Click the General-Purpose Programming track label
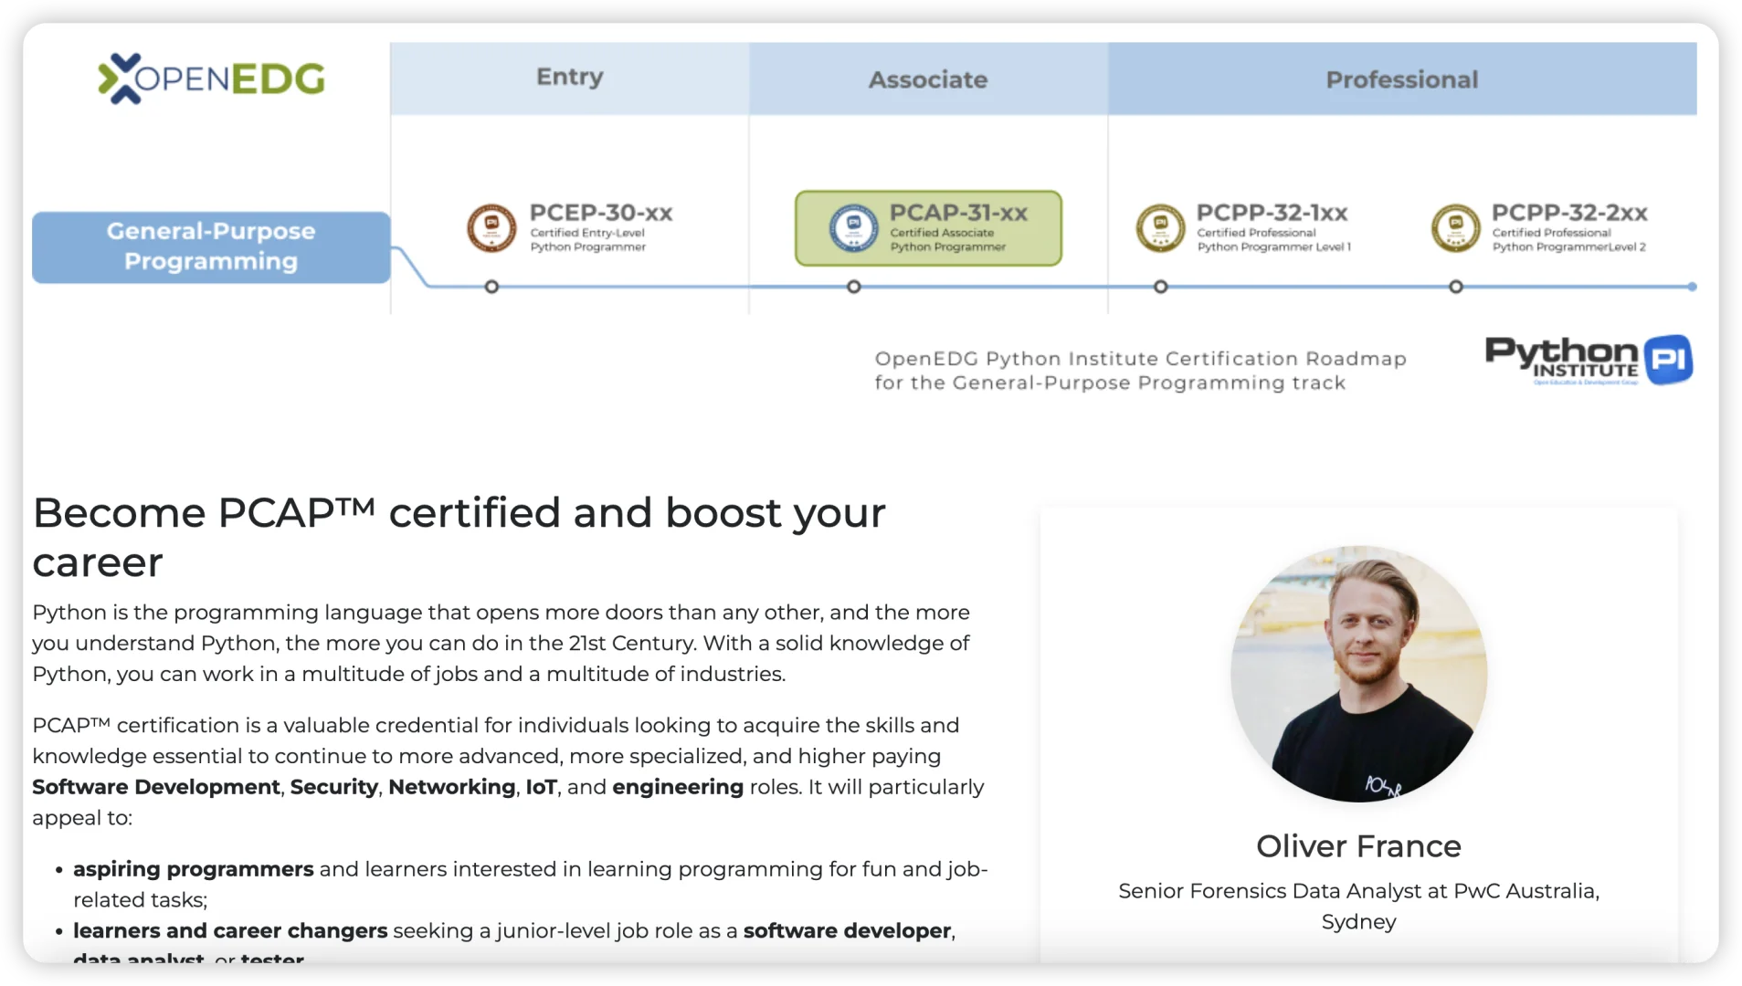 pyautogui.click(x=211, y=246)
